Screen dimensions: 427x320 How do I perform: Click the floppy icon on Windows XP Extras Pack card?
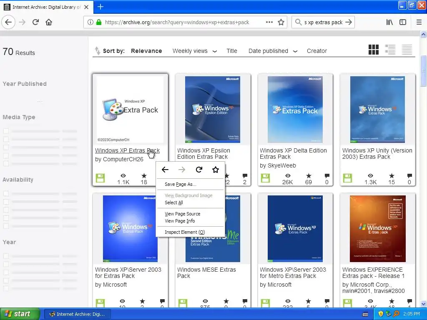100,178
